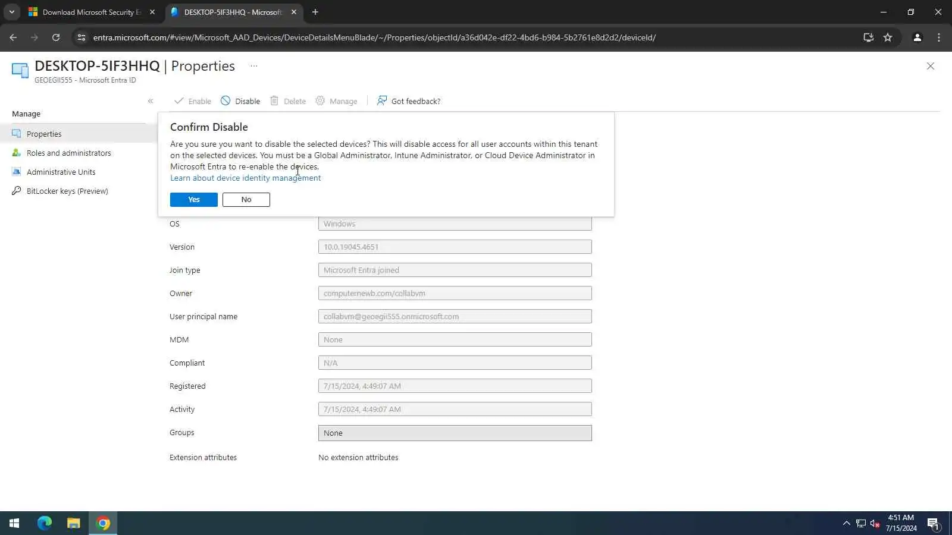Click the install app icon in address bar
The width and height of the screenshot is (952, 535).
[869, 37]
